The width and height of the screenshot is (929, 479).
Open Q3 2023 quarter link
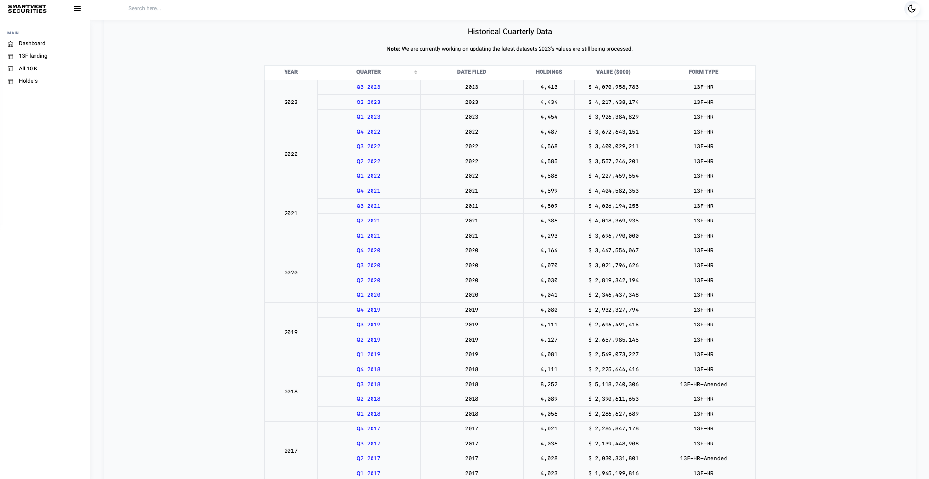point(369,87)
